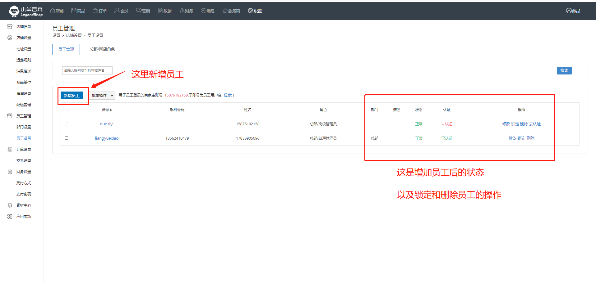Click the 应用市场 icon in sidebar

point(10,217)
